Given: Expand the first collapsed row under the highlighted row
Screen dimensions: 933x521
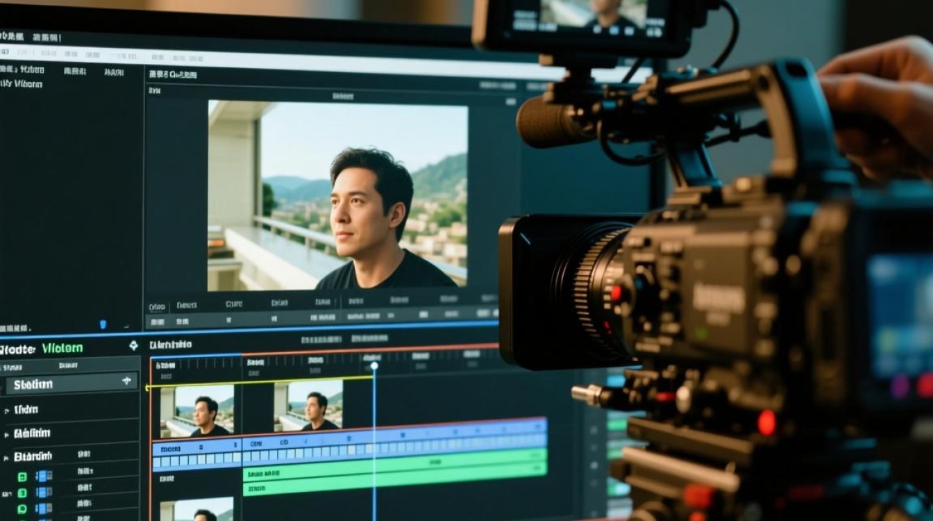Looking at the screenshot, I should coord(7,411).
